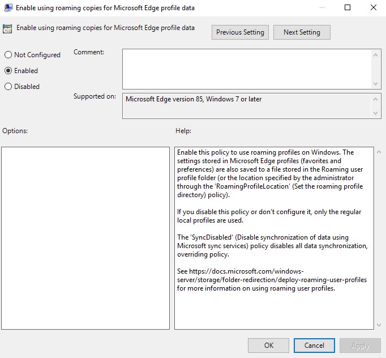Viewport: 386px width, 358px height.
Task: Click 'Enable this policy to use roaming' paragraph
Action: 270,173
